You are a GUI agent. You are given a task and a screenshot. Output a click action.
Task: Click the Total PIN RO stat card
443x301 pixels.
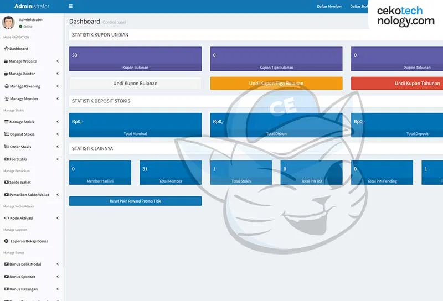coord(311,173)
